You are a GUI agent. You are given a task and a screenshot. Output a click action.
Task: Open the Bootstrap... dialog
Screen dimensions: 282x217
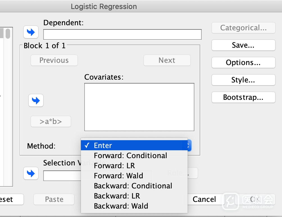[x=243, y=97]
